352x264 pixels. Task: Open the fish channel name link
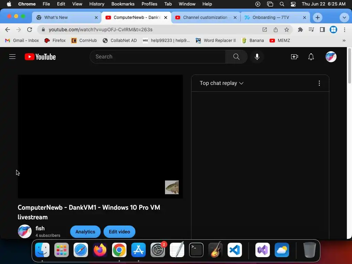pos(40,229)
